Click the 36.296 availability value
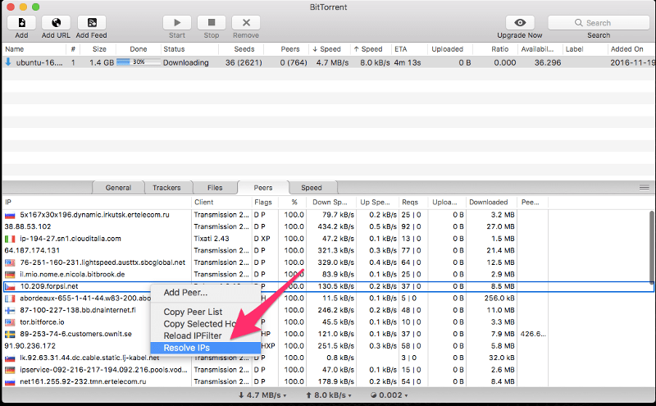This screenshot has width=656, height=406. click(548, 62)
